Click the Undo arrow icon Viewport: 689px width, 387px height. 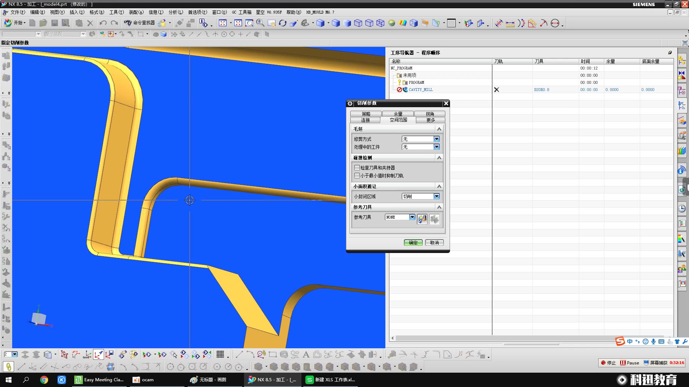click(x=103, y=23)
